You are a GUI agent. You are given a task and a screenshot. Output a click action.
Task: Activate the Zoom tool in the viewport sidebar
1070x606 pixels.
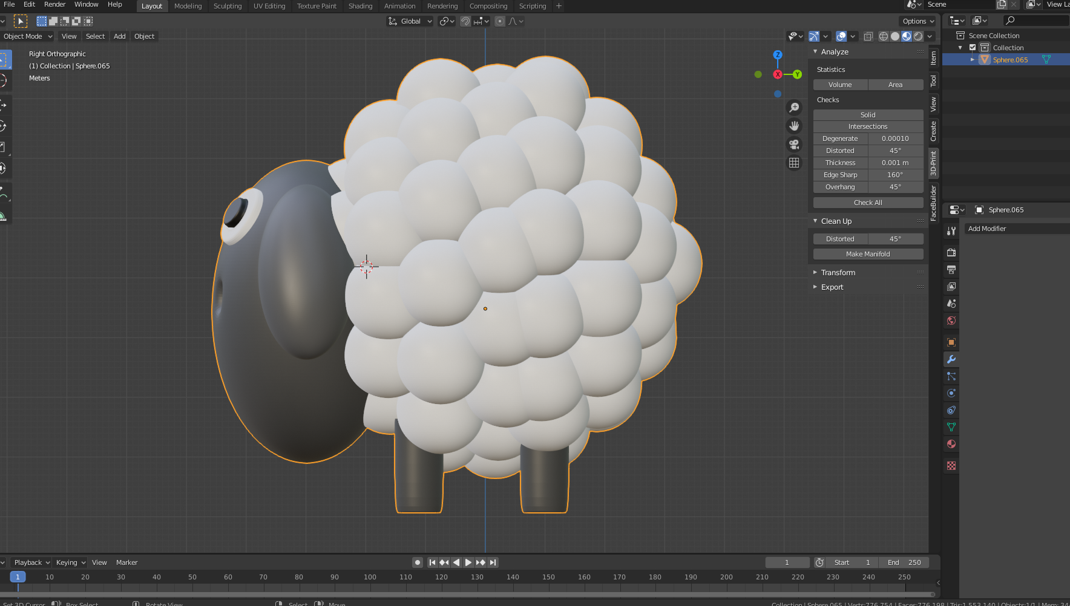click(x=794, y=107)
